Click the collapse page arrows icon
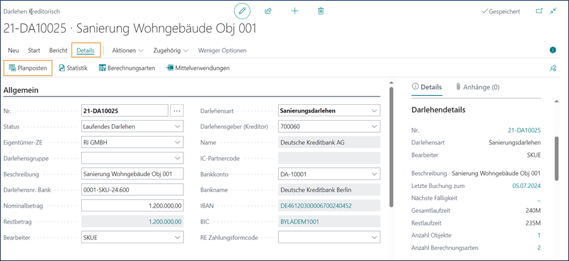The width and height of the screenshot is (569, 261). pyautogui.click(x=554, y=11)
